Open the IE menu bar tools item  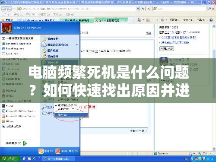tap(57, 15)
